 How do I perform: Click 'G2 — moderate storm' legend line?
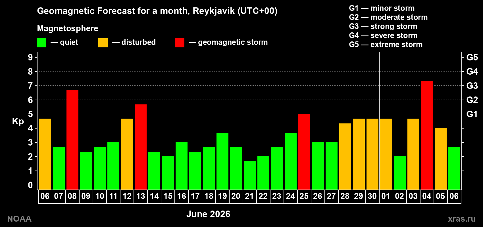point(388,17)
